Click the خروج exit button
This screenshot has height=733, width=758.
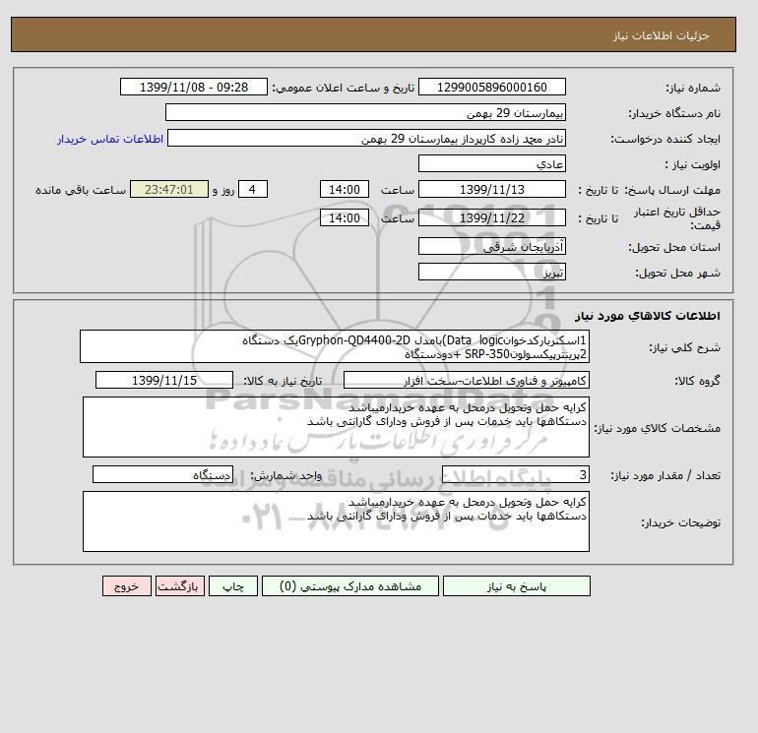pyautogui.click(x=127, y=585)
